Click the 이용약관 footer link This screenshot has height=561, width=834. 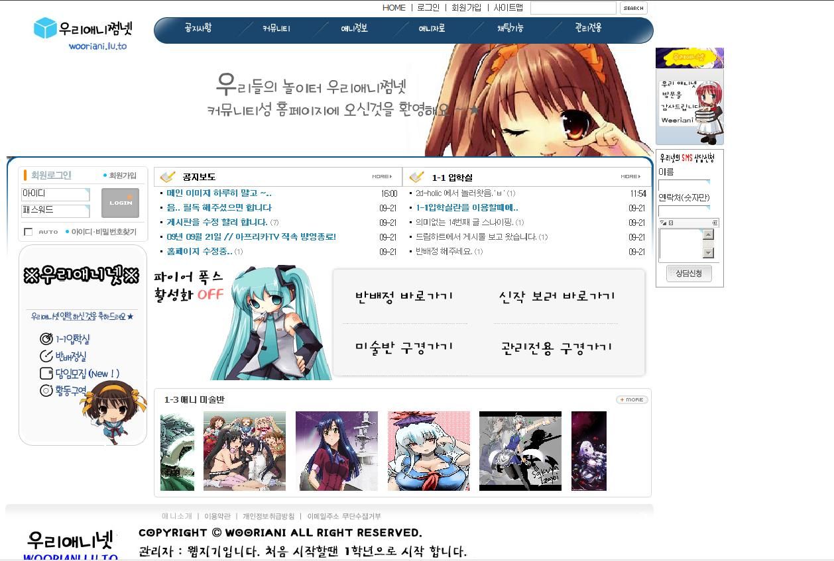[217, 517]
